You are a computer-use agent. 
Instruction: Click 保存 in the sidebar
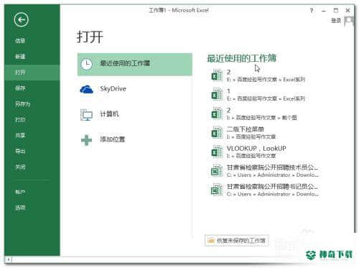[20, 88]
